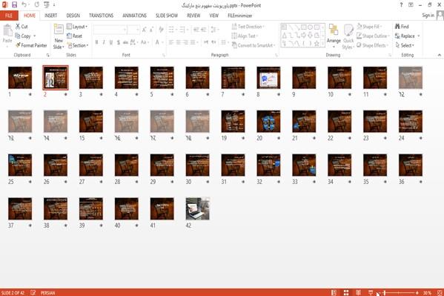Fit slide to current window

(440, 292)
